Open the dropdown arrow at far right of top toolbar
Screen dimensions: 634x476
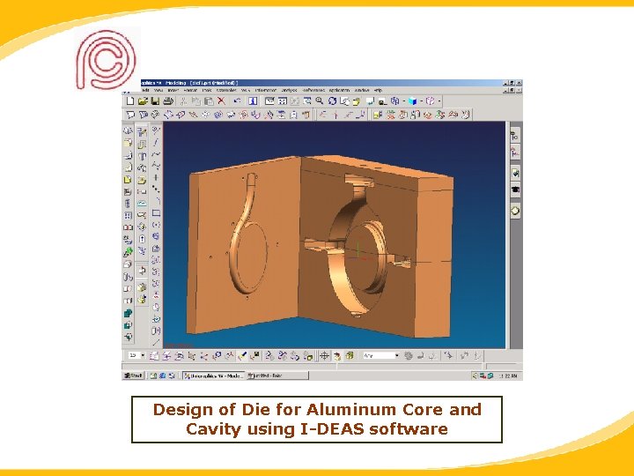(x=439, y=101)
